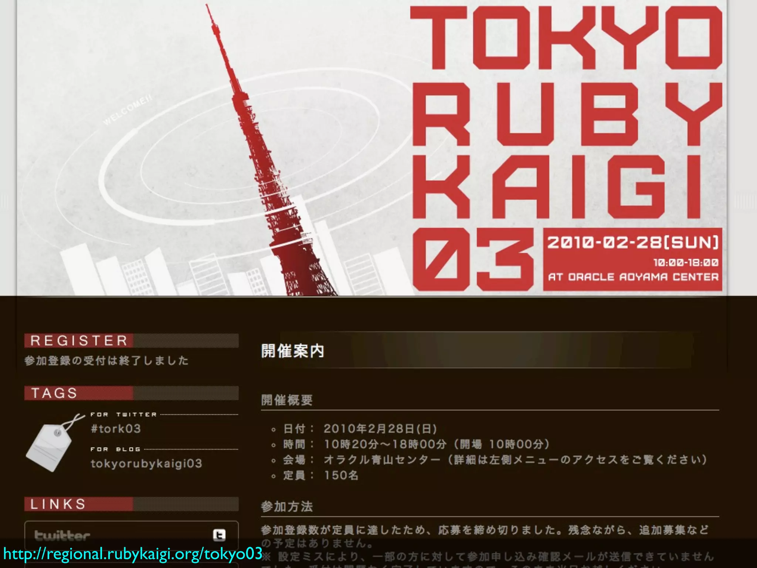Click the LINKS section header
This screenshot has width=757, height=568.
[132, 504]
